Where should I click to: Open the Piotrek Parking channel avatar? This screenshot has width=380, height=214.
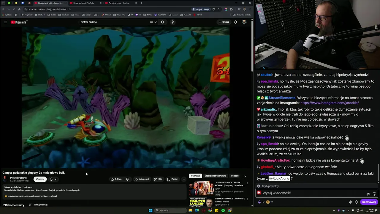click(5, 179)
